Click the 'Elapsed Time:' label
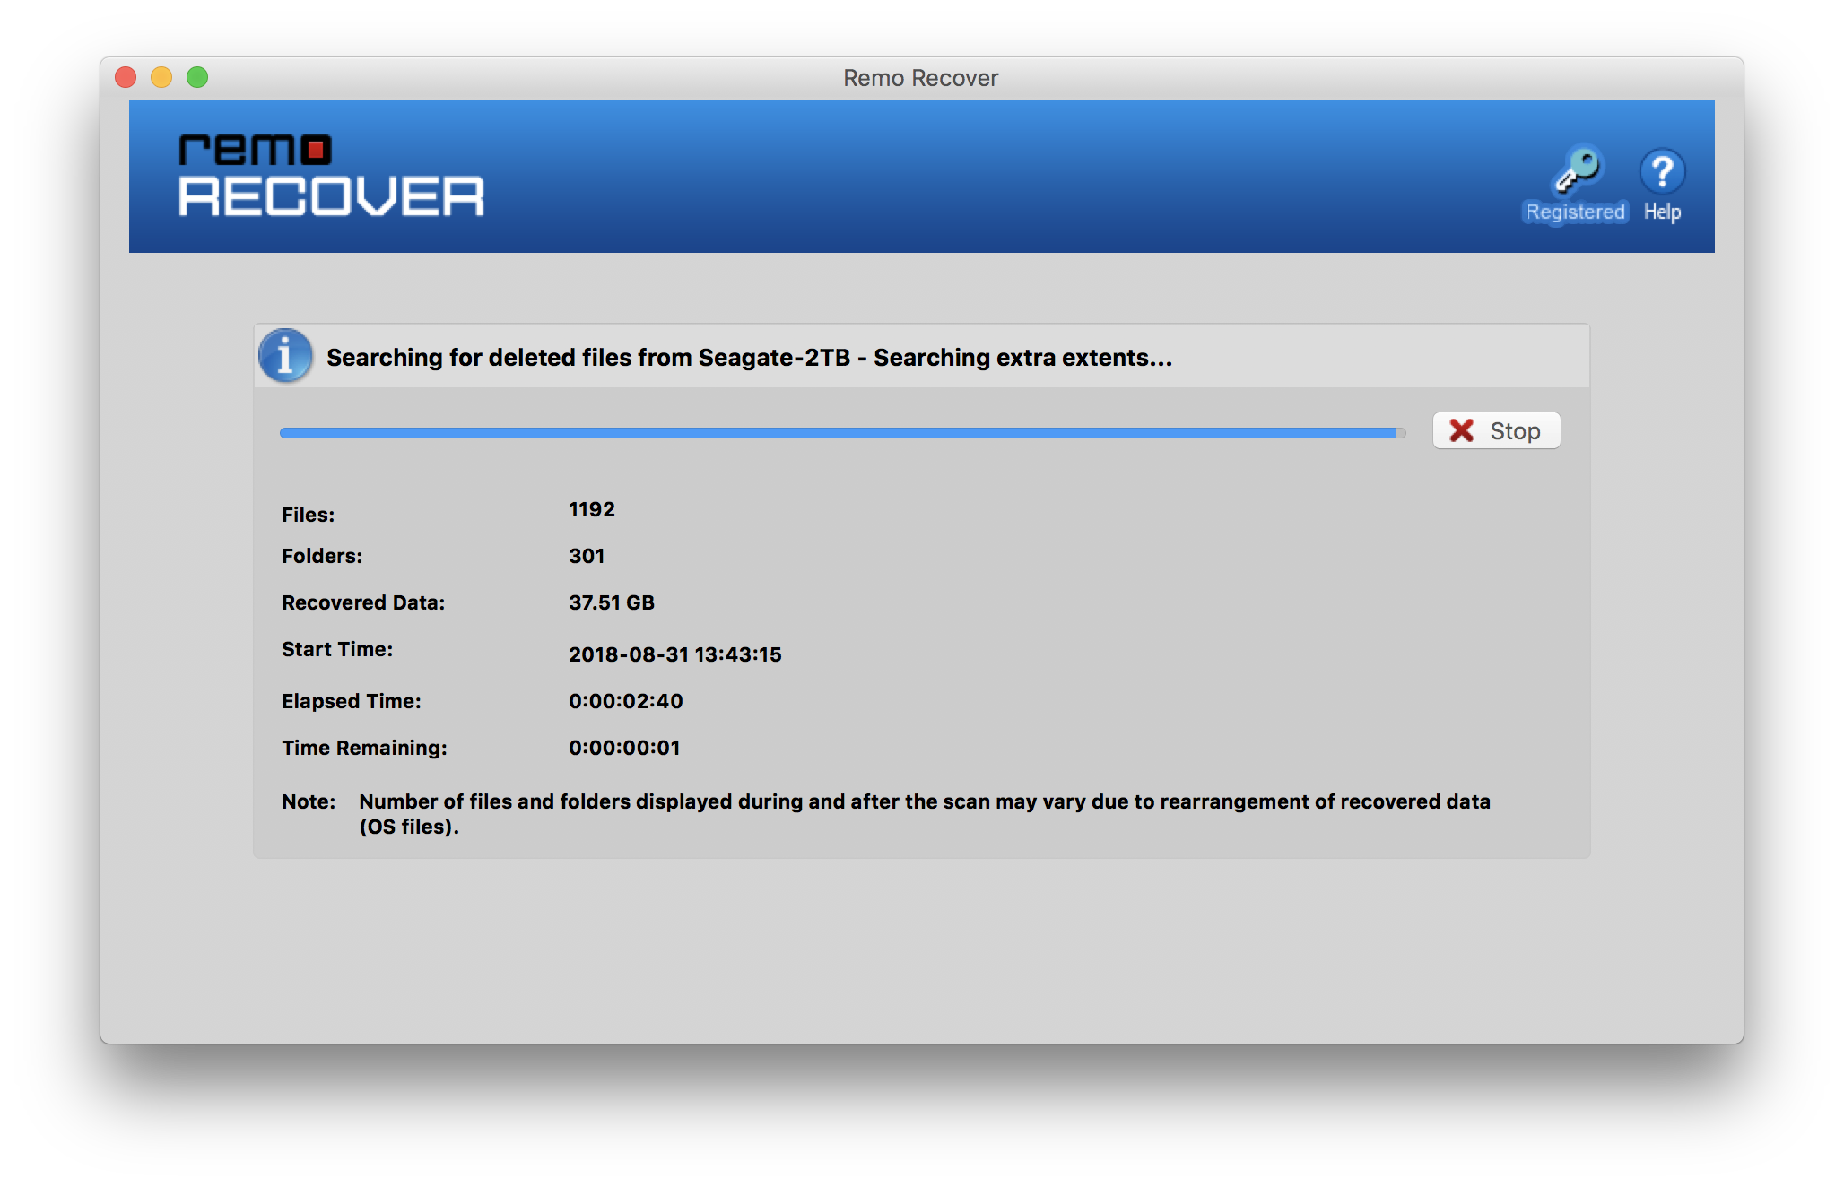Screen dimensions: 1844x1187 352,702
